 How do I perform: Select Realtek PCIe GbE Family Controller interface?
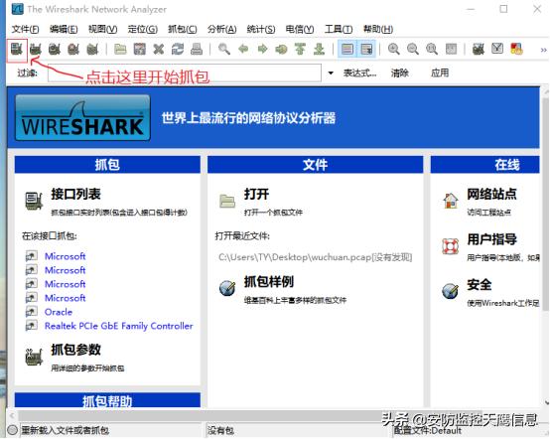click(x=118, y=326)
